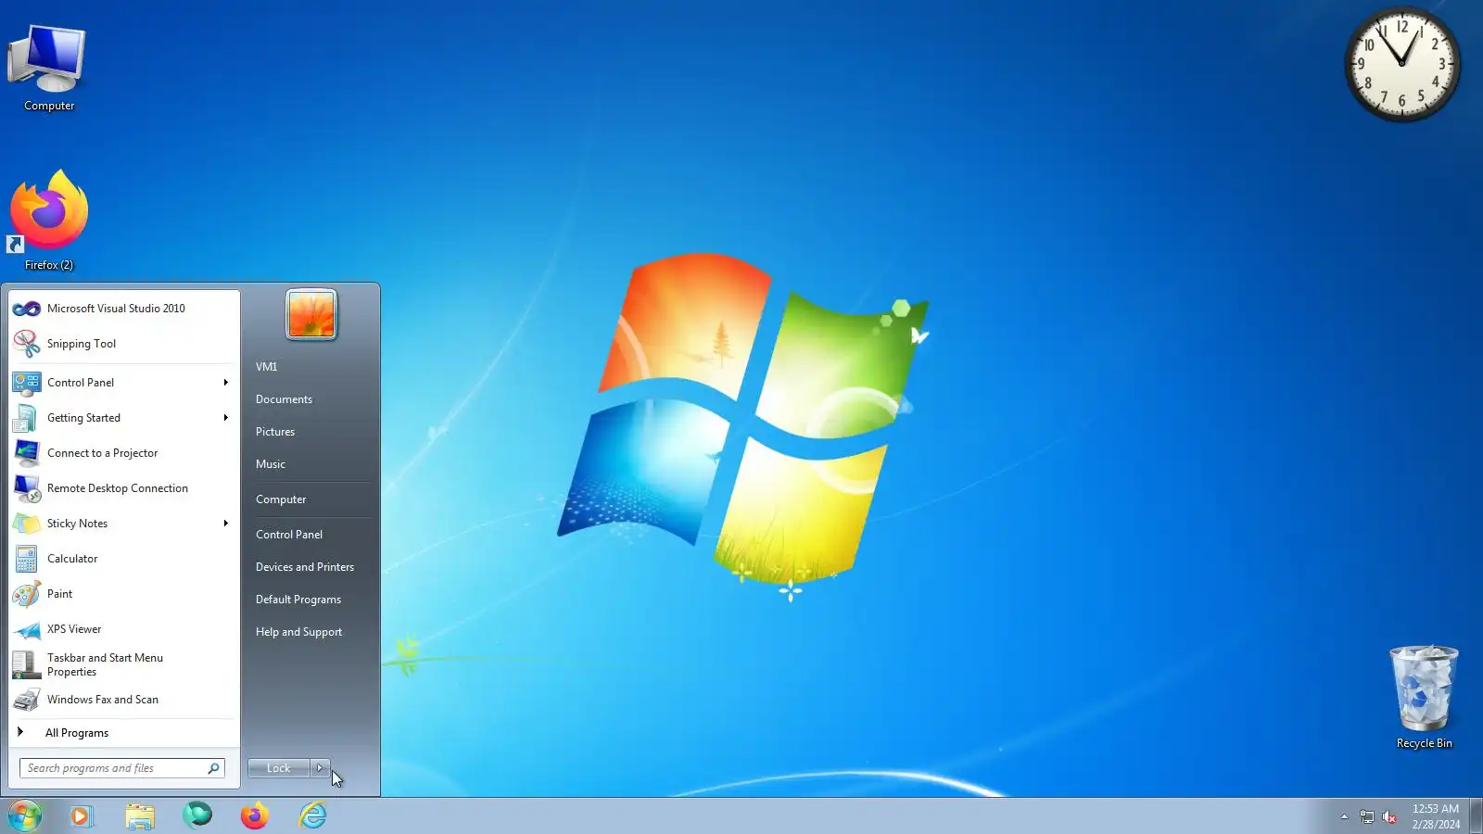Click the taskbar date and time
Screen dimensions: 1483x834
click(1436, 816)
